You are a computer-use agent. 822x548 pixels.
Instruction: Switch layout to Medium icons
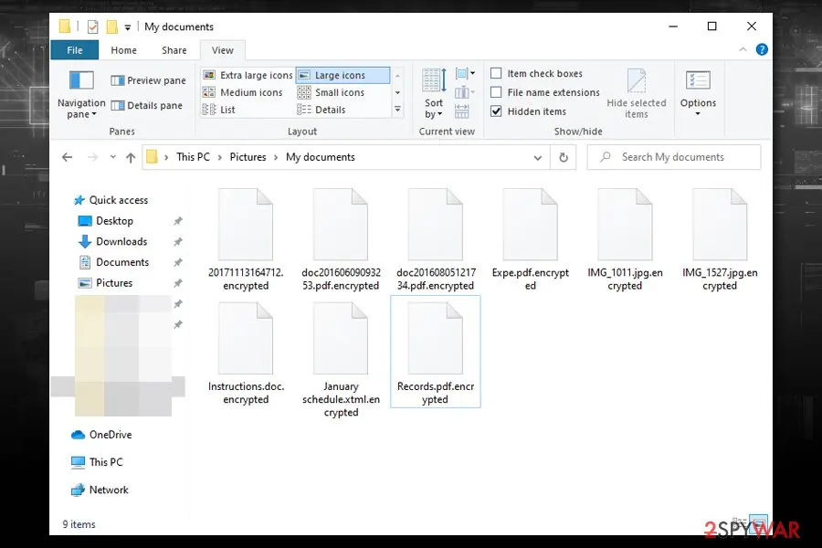click(242, 92)
